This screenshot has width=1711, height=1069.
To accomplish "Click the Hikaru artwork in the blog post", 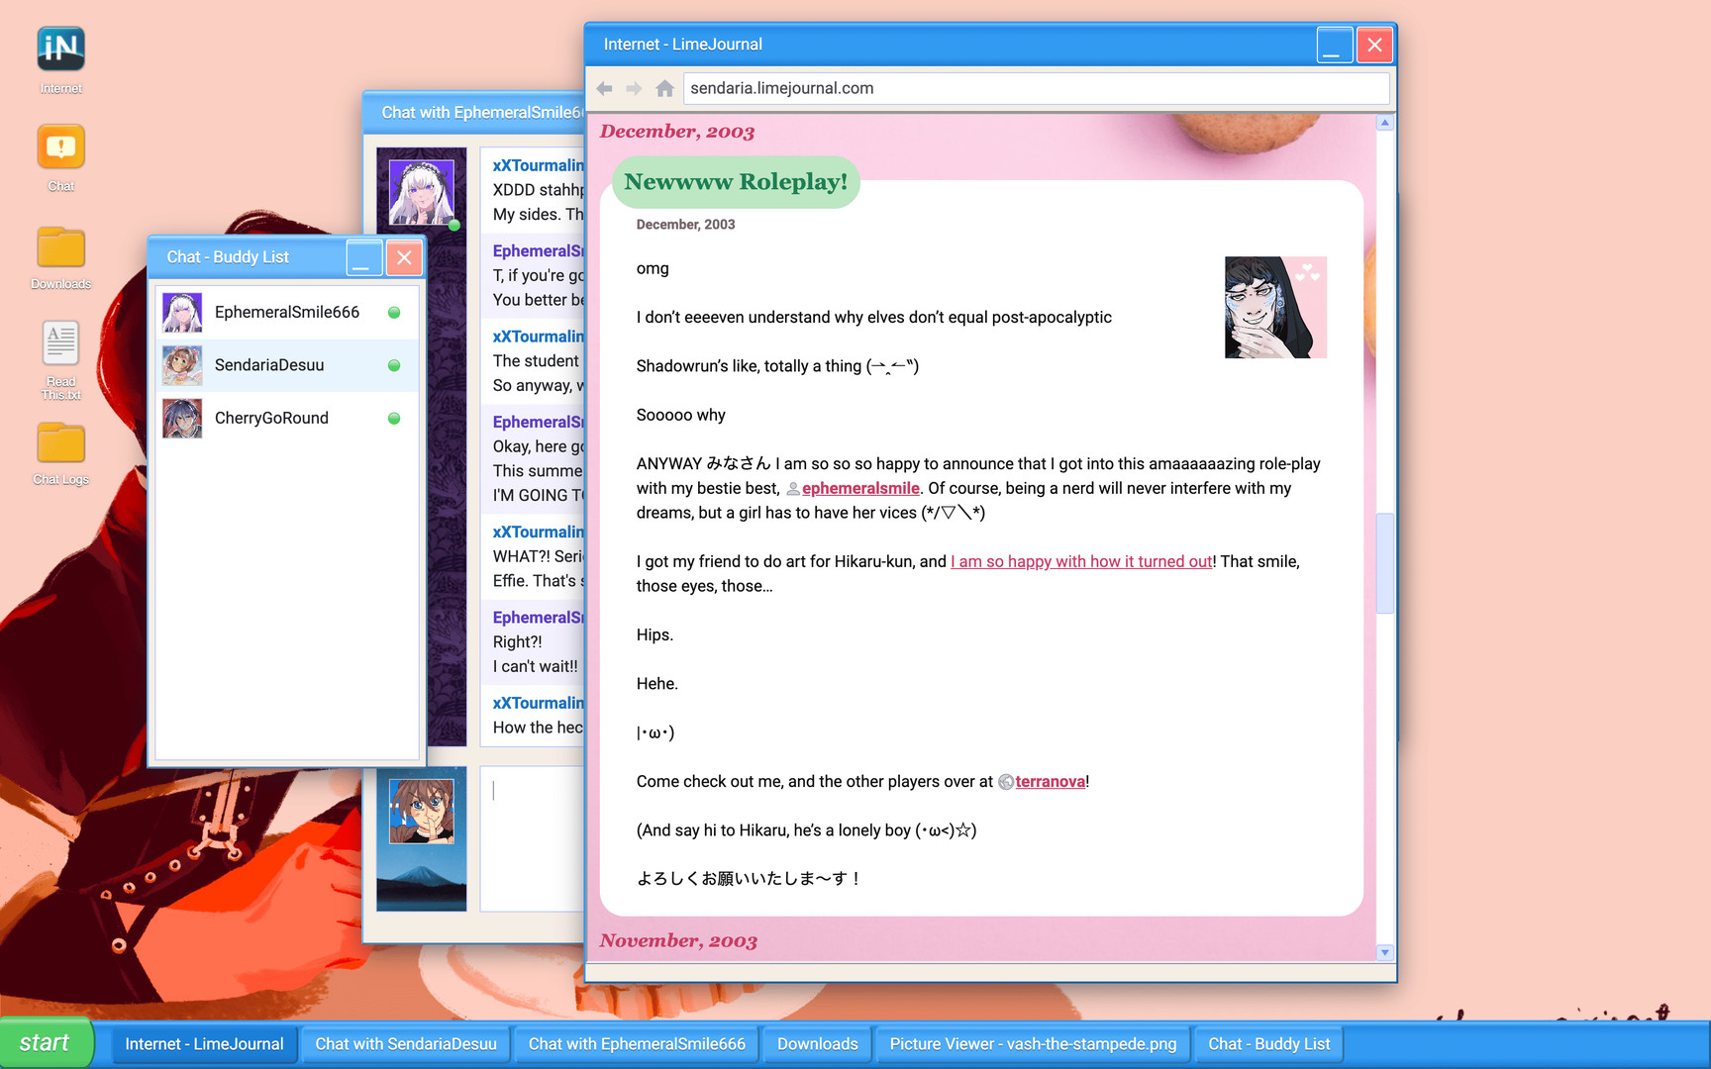I will 1275,307.
